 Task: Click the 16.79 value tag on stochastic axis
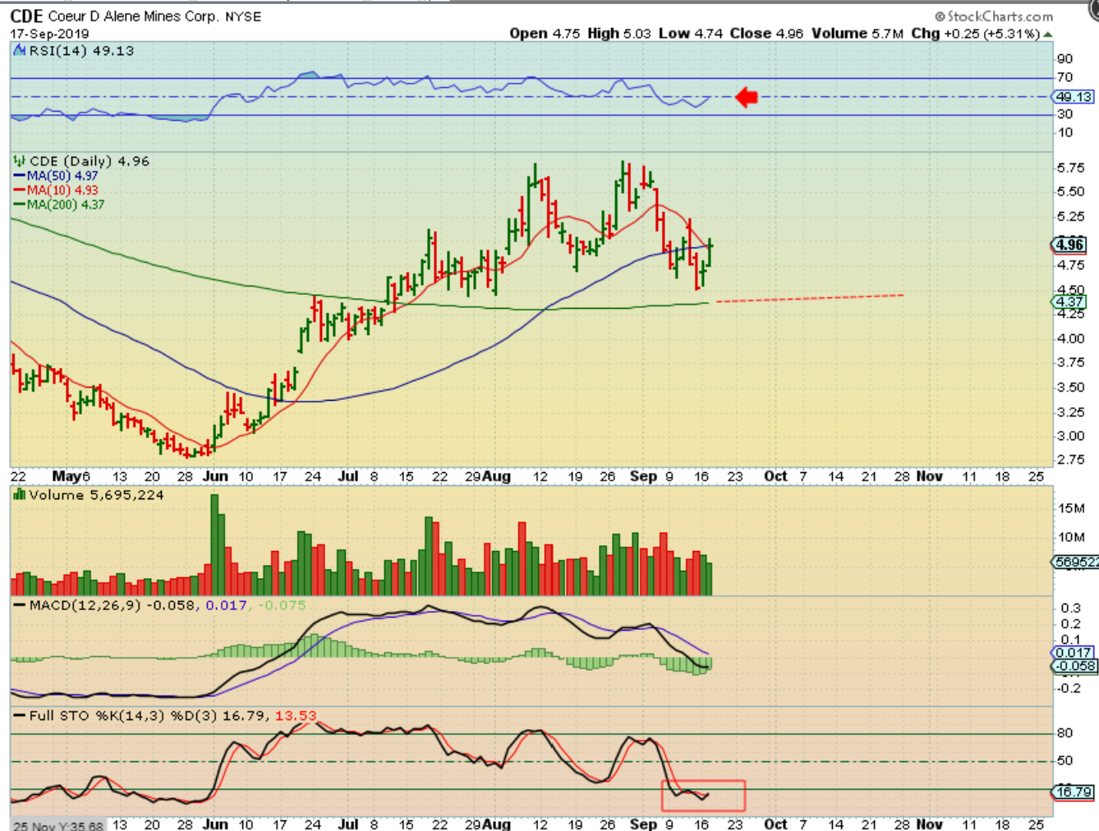click(x=1074, y=792)
